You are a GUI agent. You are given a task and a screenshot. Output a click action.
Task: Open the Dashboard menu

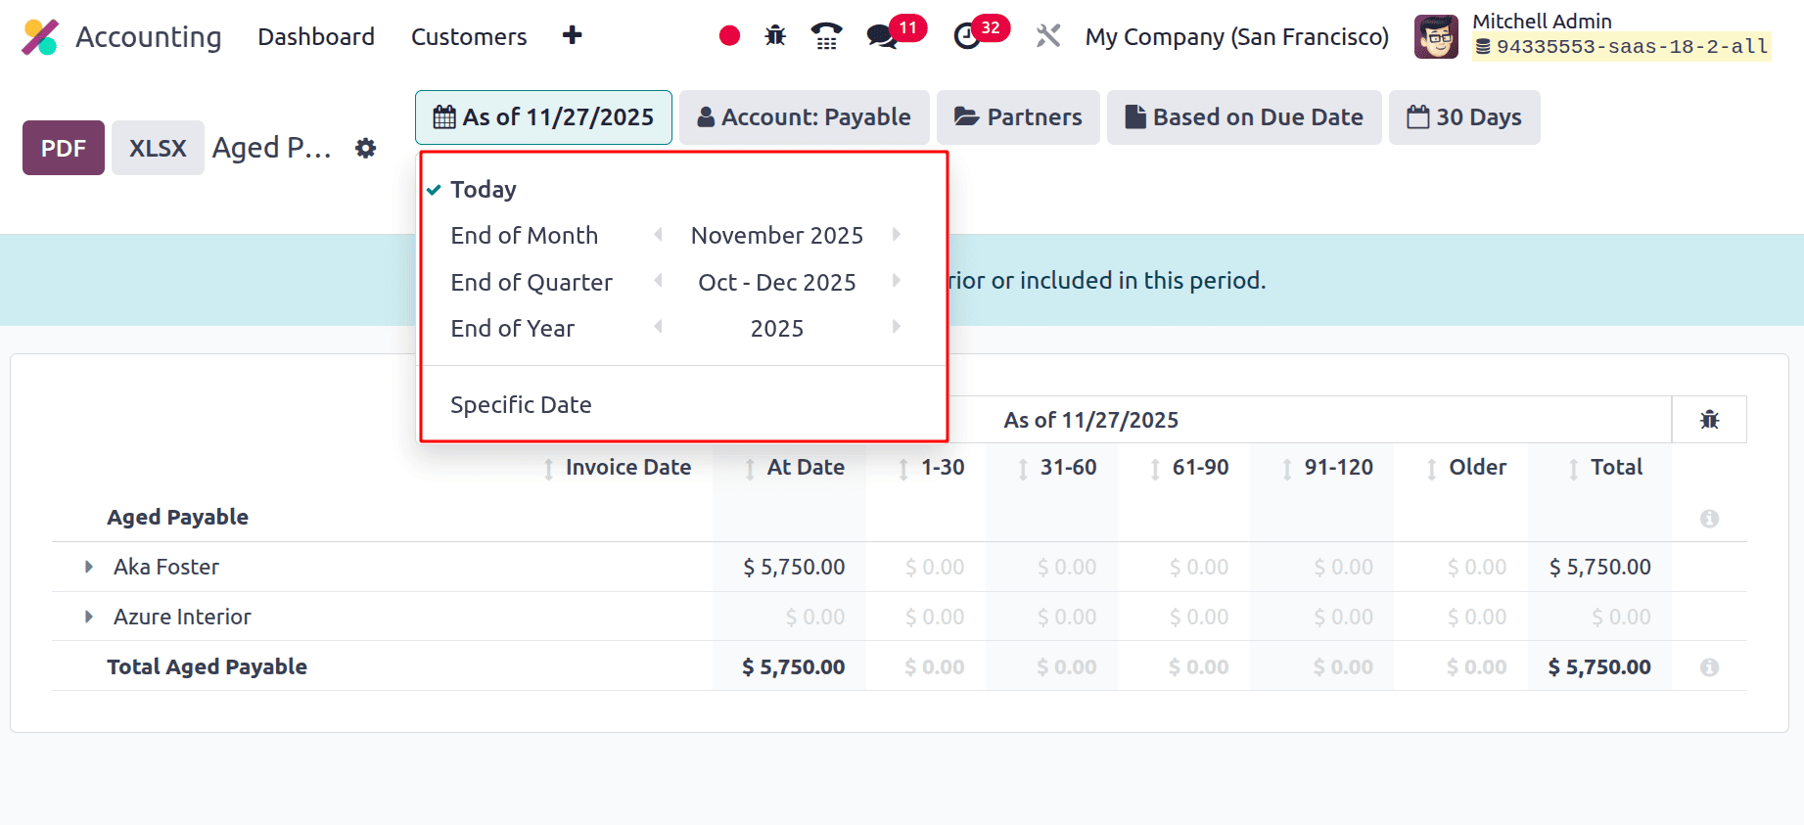click(316, 37)
